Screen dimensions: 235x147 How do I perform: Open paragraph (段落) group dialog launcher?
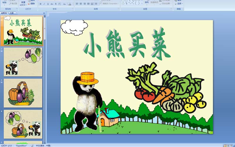118,9
